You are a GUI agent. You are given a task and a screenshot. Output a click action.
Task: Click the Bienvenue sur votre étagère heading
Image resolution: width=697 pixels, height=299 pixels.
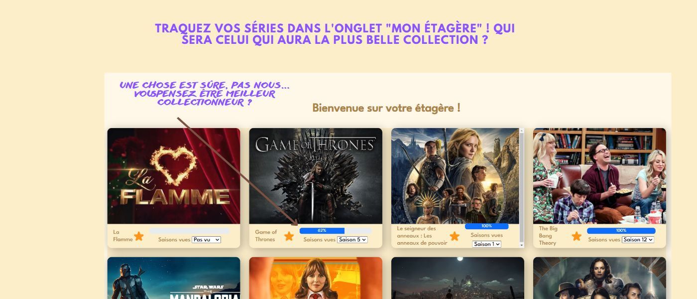[x=386, y=108]
